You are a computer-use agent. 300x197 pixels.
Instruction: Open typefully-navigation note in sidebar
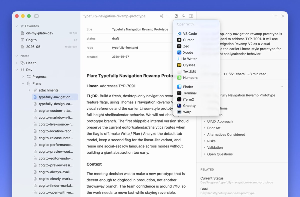[x=55, y=97]
